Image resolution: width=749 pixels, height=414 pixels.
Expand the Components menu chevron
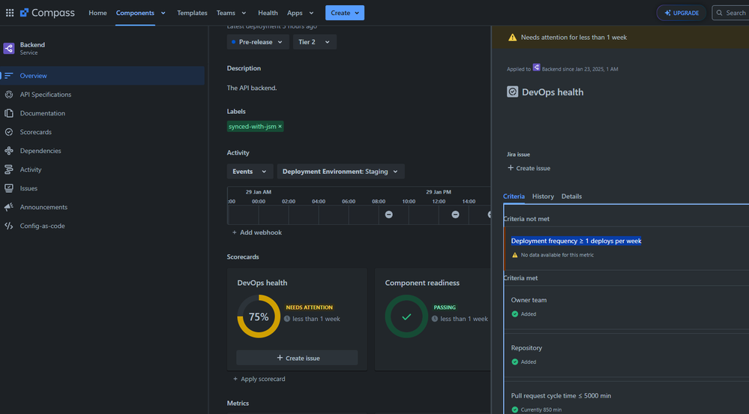coord(163,13)
